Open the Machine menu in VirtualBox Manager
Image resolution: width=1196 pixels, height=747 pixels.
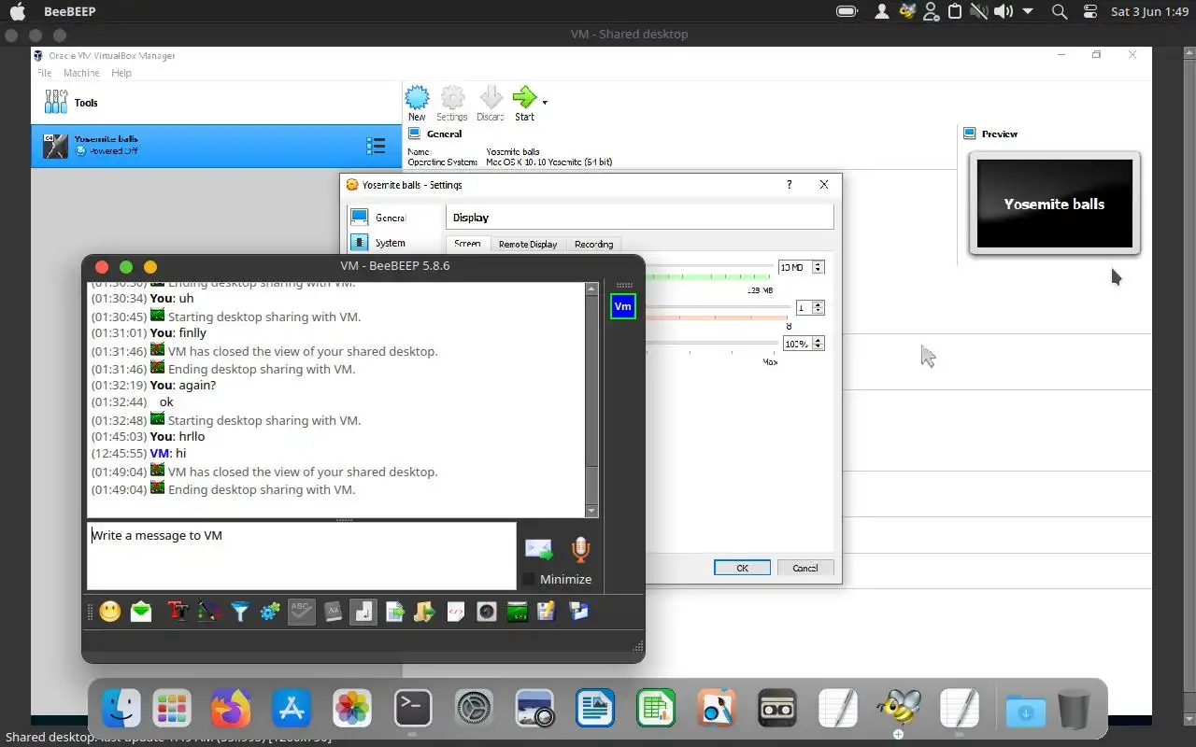point(81,73)
